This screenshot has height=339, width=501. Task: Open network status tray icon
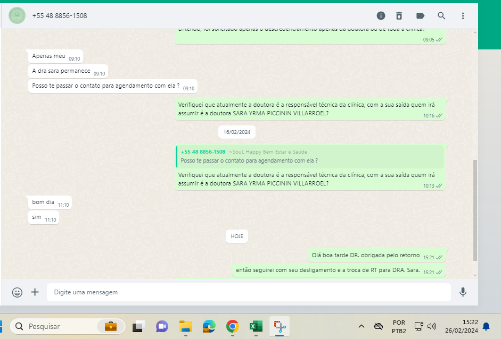point(418,326)
